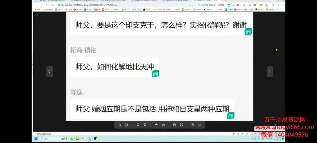Delete the image with the trash icon

pyautogui.click(x=193, y=125)
